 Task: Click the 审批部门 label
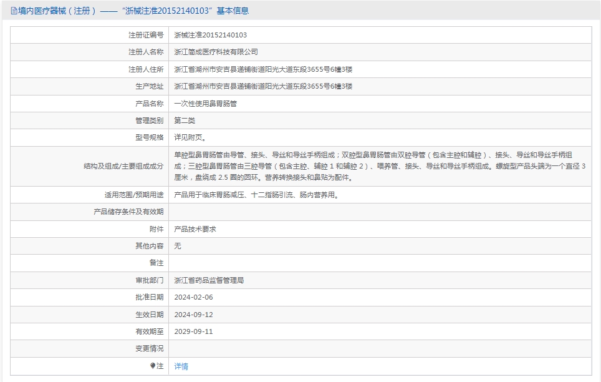tap(150, 281)
